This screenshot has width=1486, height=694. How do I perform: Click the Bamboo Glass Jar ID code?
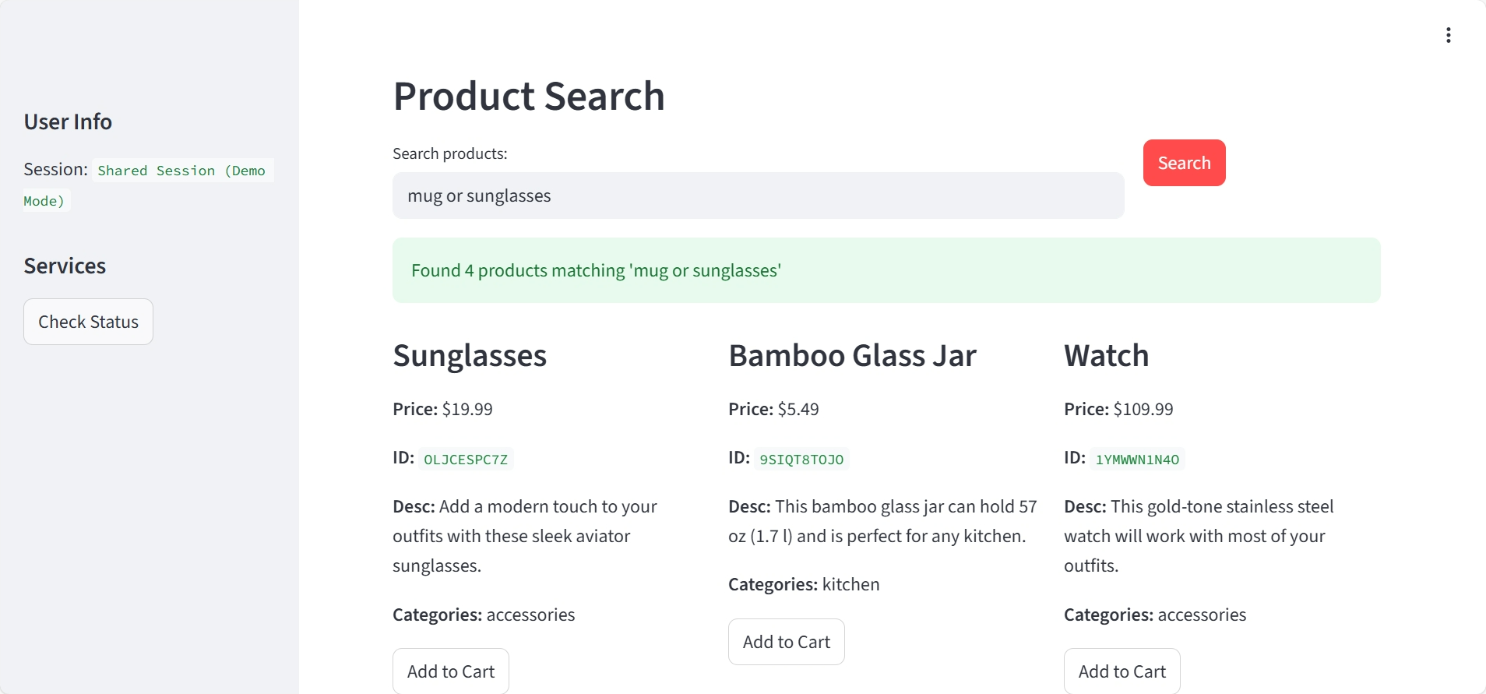click(801, 460)
